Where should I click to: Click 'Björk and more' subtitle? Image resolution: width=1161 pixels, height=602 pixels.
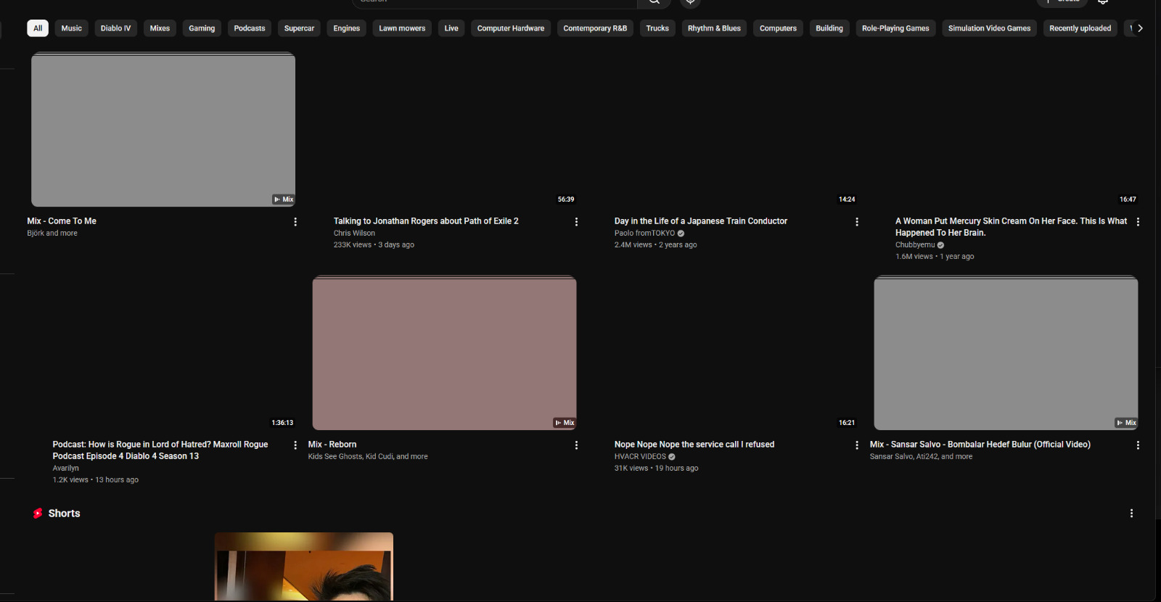[x=52, y=234]
